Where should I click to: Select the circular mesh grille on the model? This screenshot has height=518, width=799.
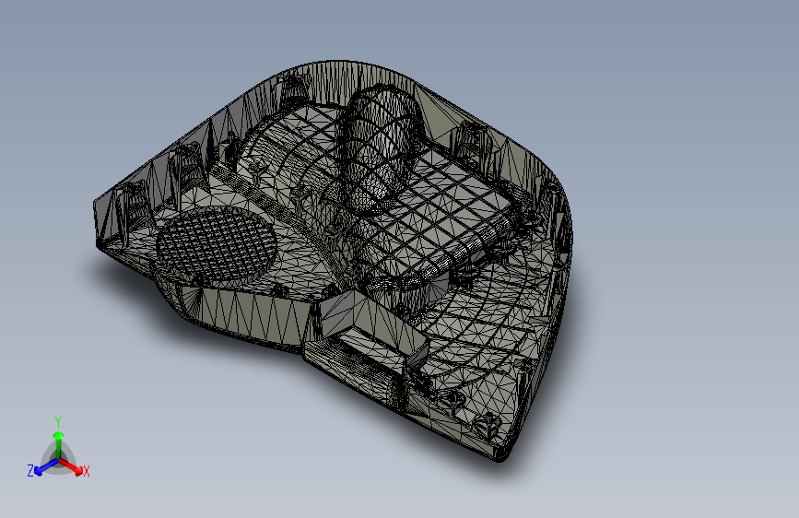click(216, 246)
